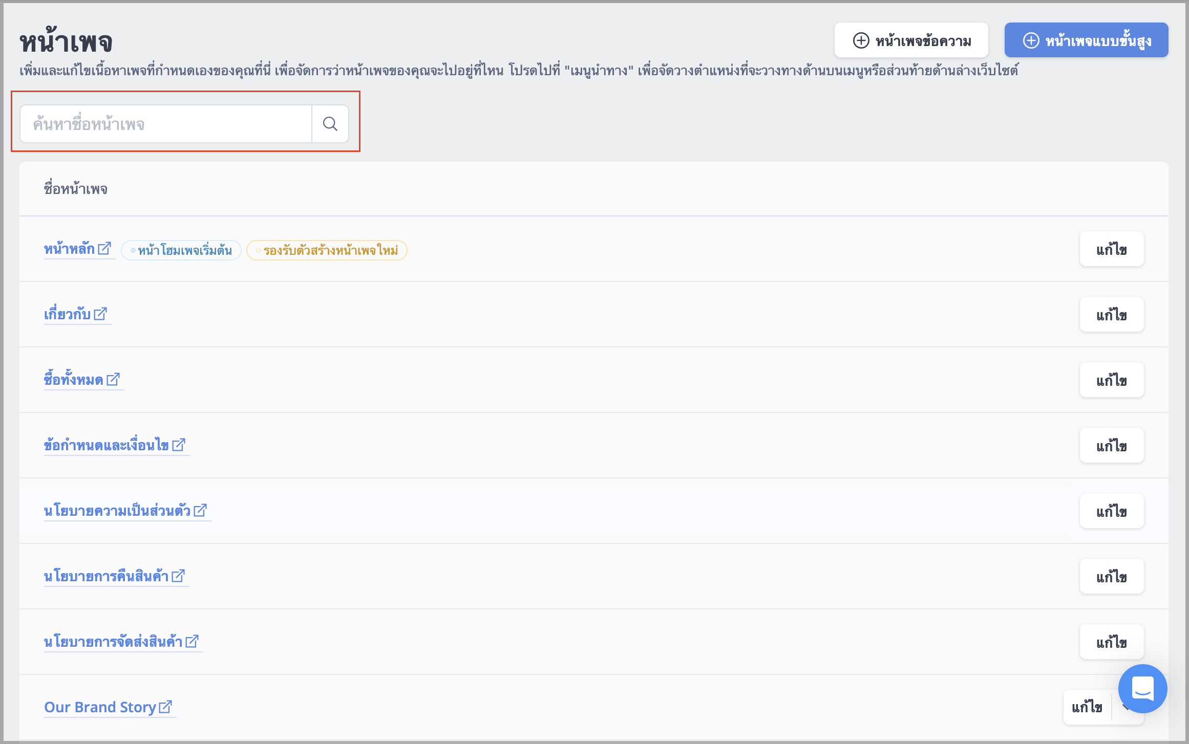
Task: Open the นโยบายความเป็นส่วนตัว page link
Action: [117, 511]
